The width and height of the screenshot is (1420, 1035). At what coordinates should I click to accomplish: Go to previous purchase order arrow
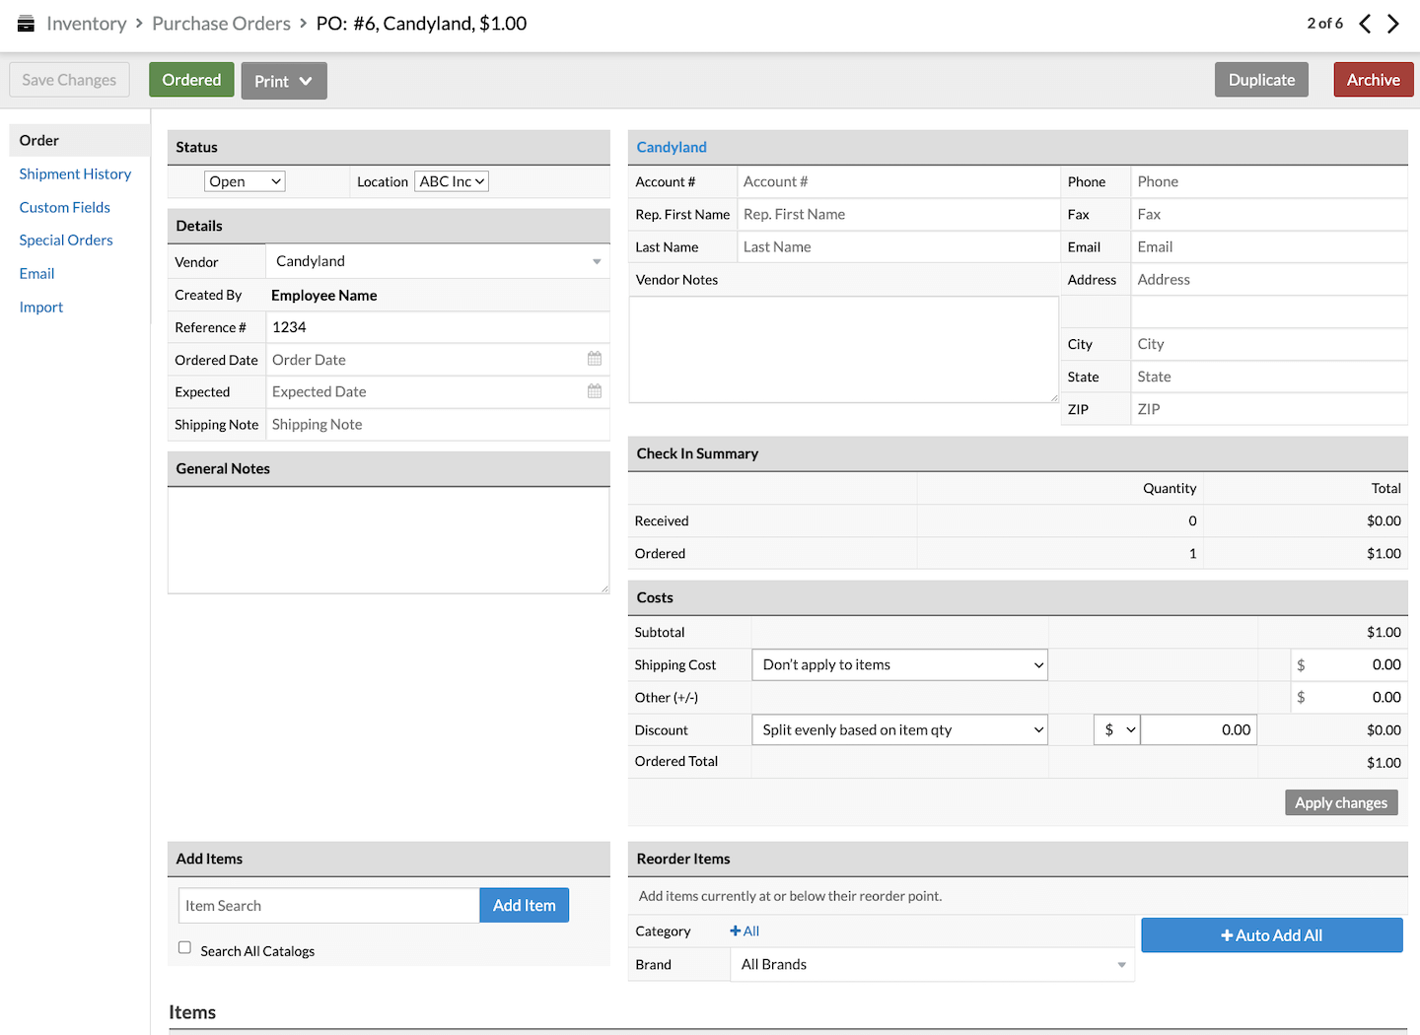1365,24
